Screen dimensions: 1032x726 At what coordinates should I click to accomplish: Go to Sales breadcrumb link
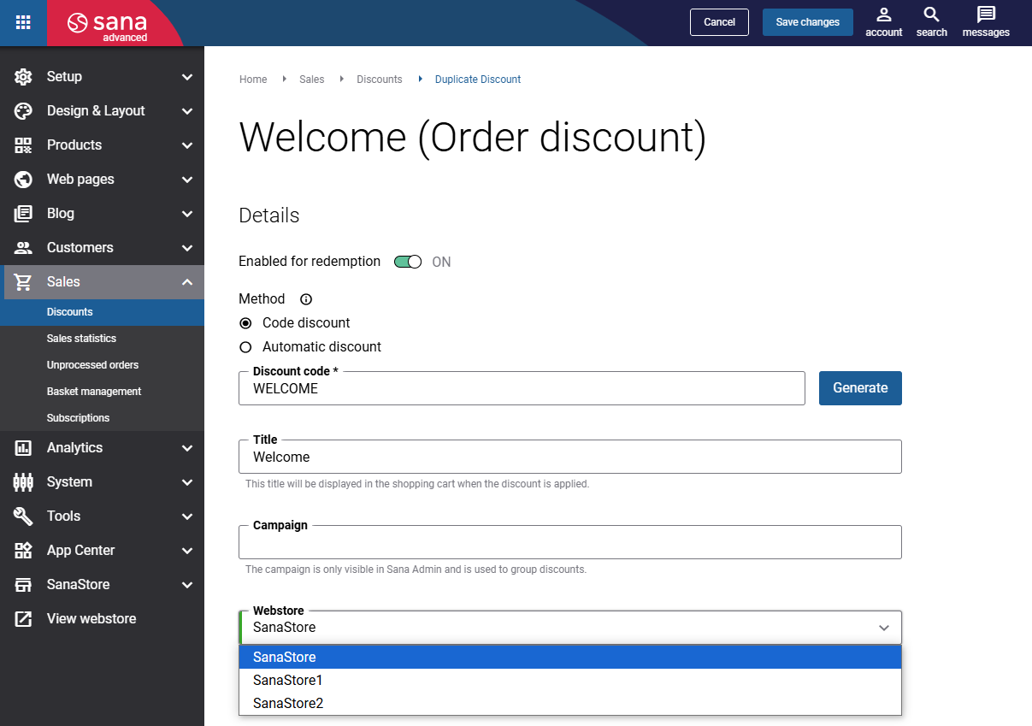(312, 80)
